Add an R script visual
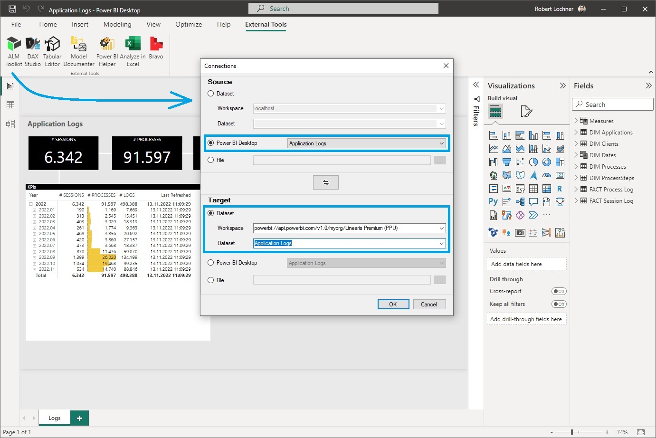Viewport: 656px width, 438px height. pyautogui.click(x=560, y=189)
